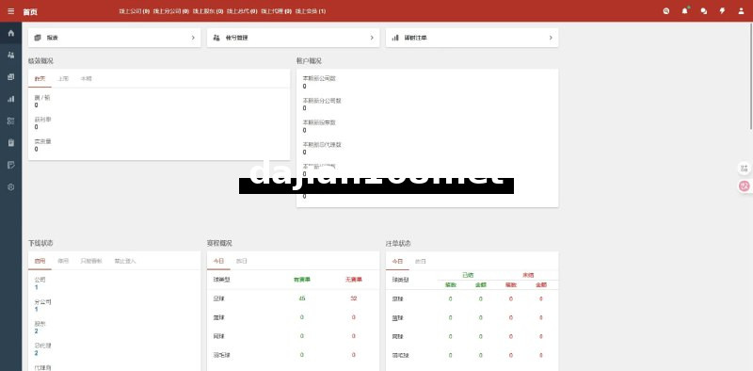Click 股东 count 2 in 下线状态
Viewport: 753px width, 371px height.
36,331
